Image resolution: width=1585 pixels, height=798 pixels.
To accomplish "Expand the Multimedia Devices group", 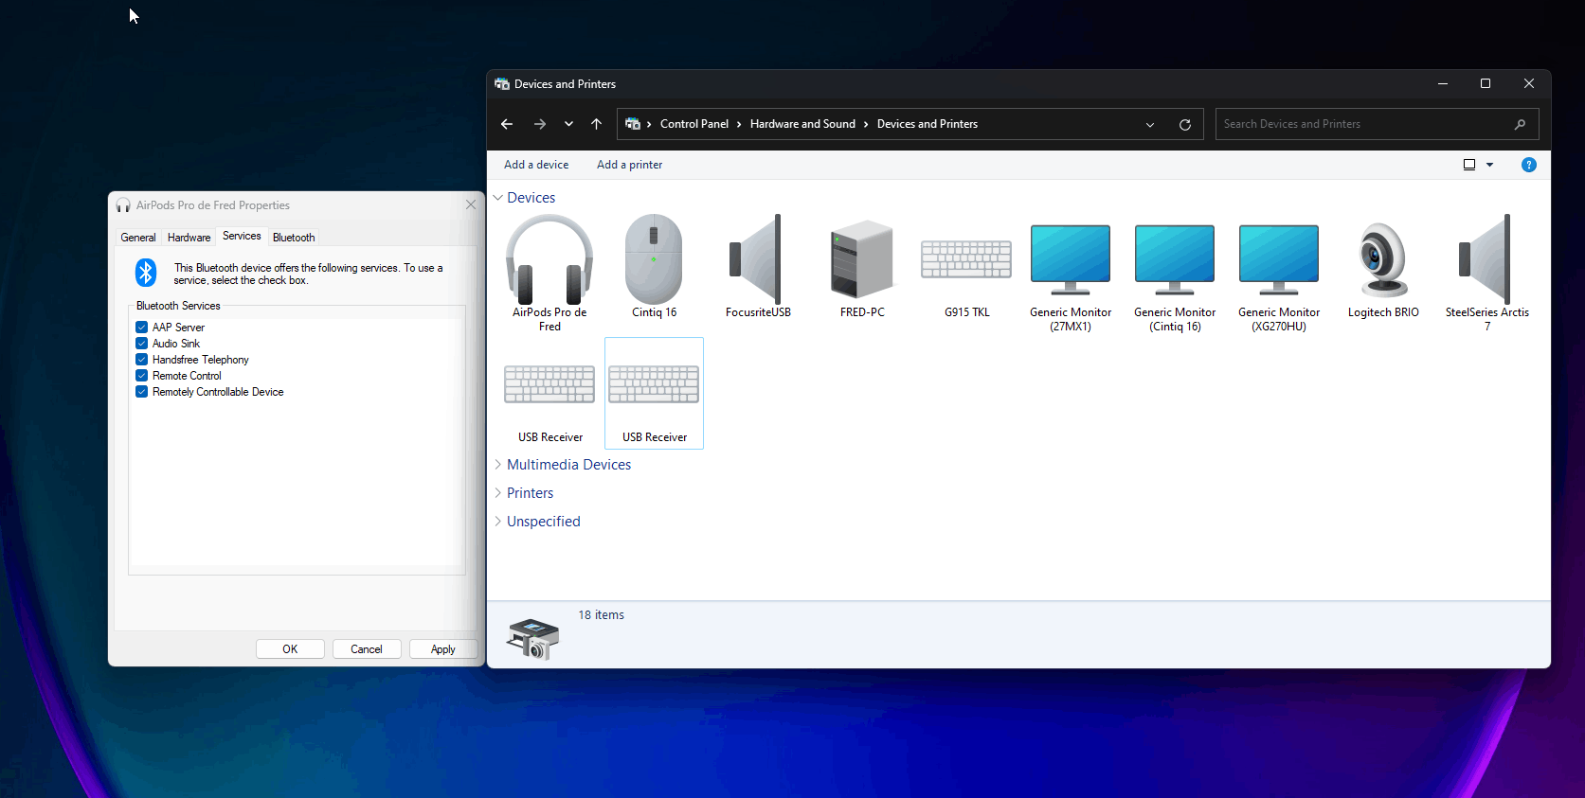I will click(498, 465).
